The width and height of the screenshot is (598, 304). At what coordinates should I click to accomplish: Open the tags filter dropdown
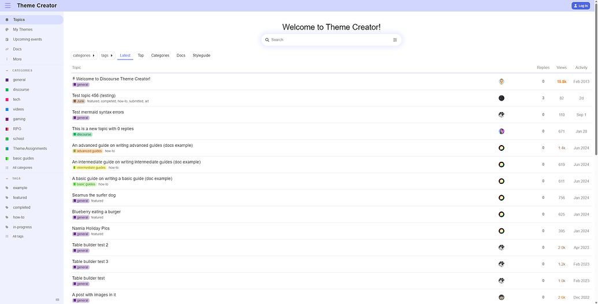107,55
